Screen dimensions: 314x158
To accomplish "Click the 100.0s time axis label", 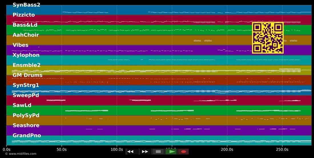I will 117,149.
